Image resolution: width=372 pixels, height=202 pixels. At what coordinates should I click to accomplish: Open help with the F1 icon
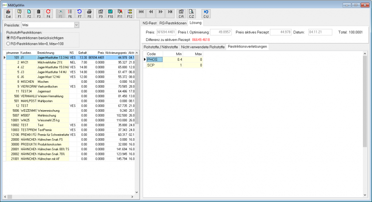tap(19, 14)
